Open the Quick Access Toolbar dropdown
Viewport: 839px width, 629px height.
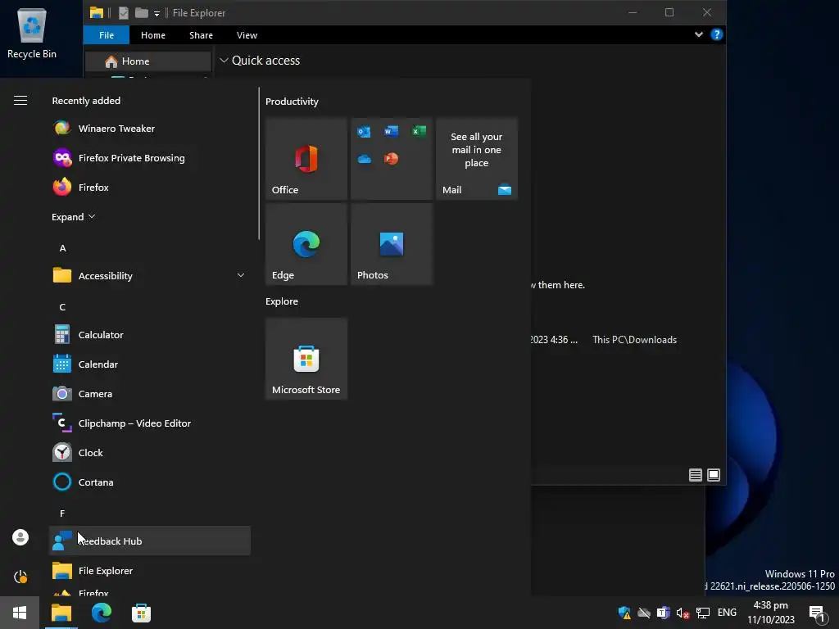pyautogui.click(x=156, y=13)
